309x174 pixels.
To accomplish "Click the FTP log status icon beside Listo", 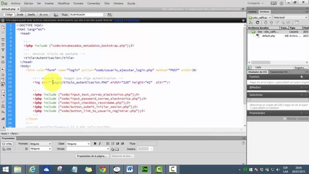I will click(250, 68).
